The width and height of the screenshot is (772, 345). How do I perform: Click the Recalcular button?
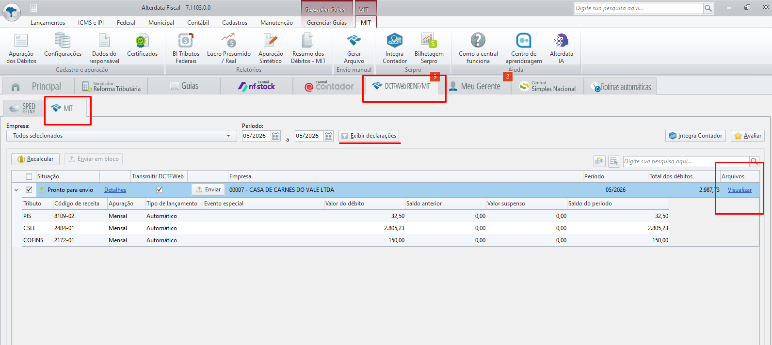[35, 159]
